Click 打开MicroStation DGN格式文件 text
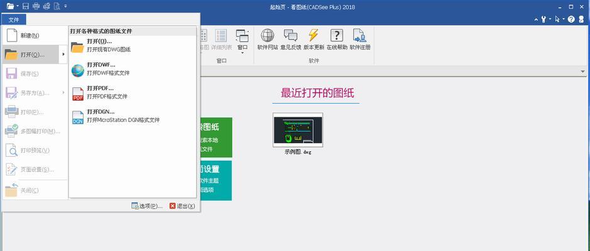This screenshot has width=590, height=251. coord(123,120)
